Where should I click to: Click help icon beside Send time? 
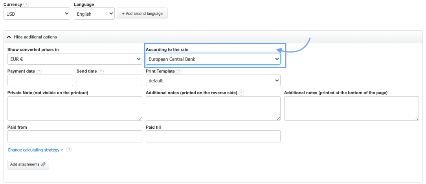(x=101, y=71)
